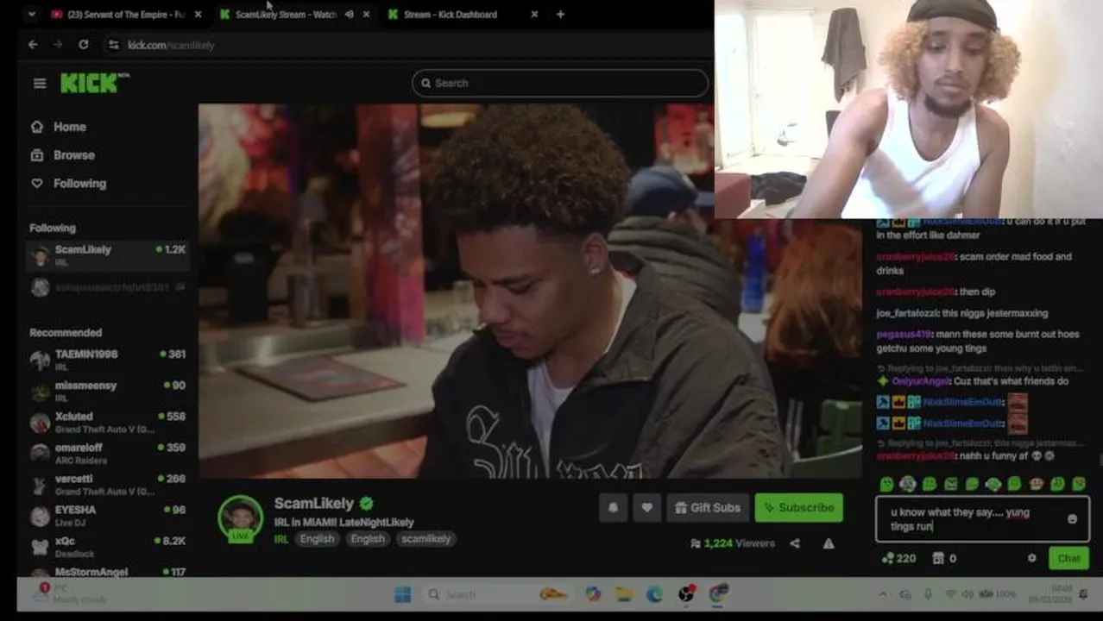The height and width of the screenshot is (621, 1103).
Task: Click the Subscribe button
Action: pyautogui.click(x=798, y=508)
